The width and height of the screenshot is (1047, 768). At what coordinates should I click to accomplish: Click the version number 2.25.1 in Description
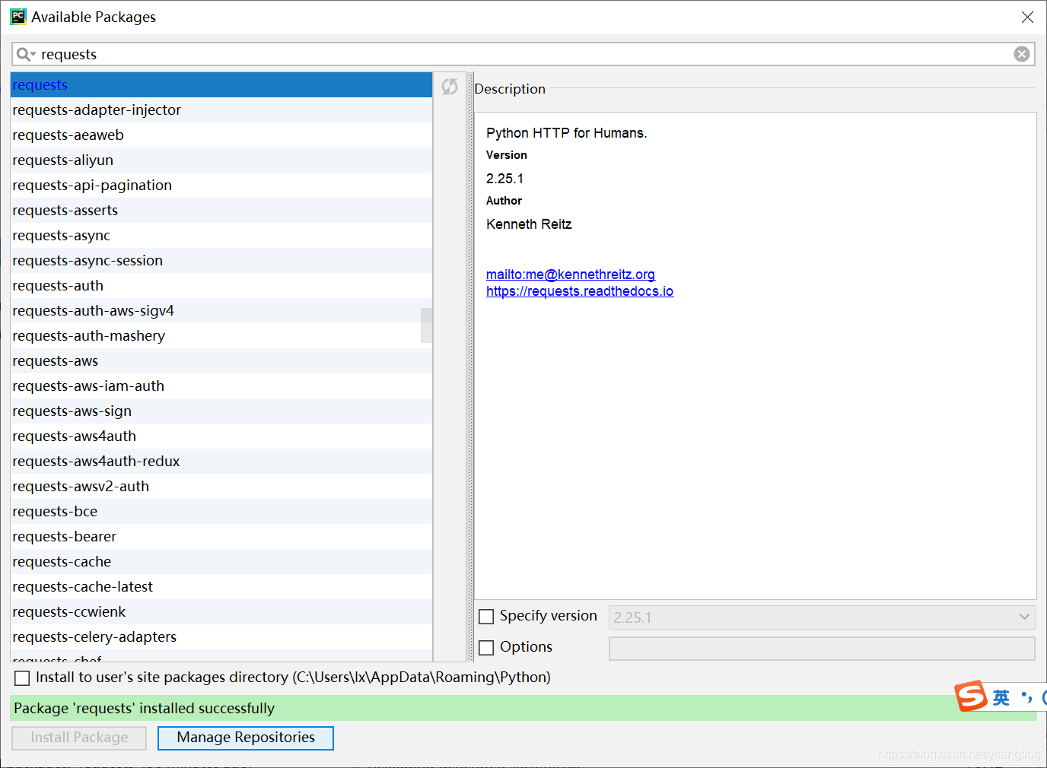point(504,179)
